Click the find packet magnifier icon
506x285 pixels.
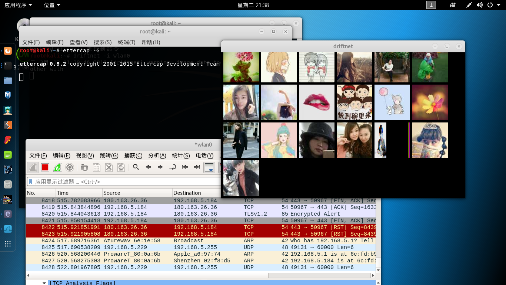(x=136, y=167)
